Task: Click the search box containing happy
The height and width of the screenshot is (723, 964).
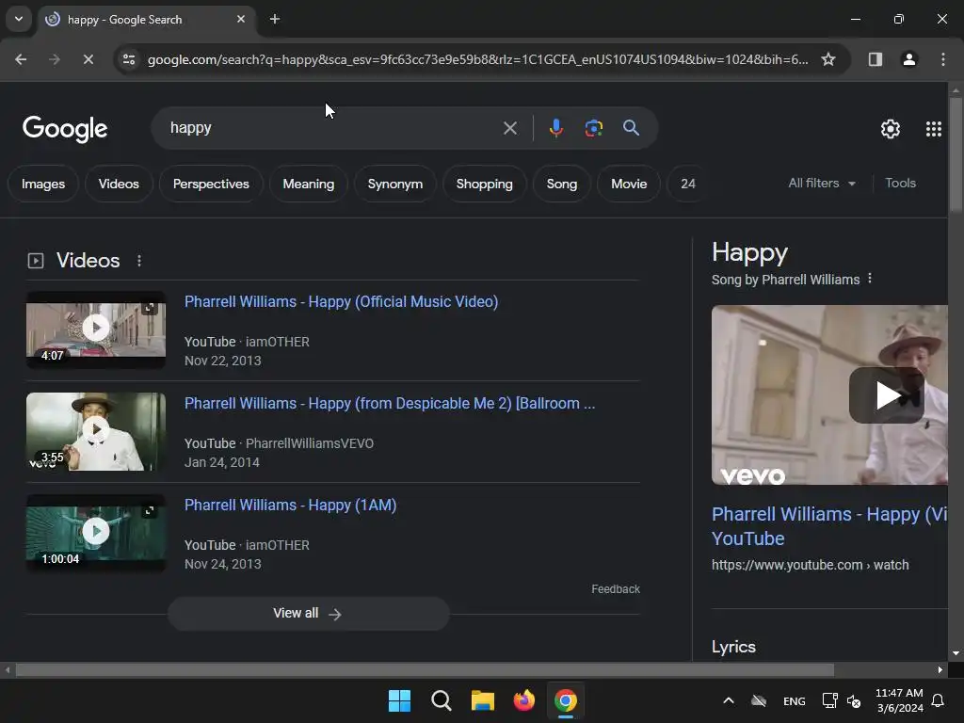Action: click(x=332, y=128)
